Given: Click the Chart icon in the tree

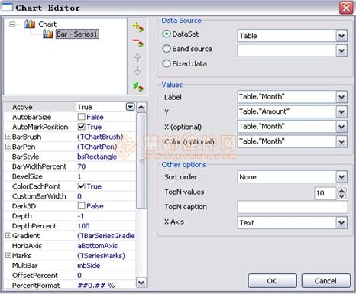Looking at the screenshot, I should [30, 24].
